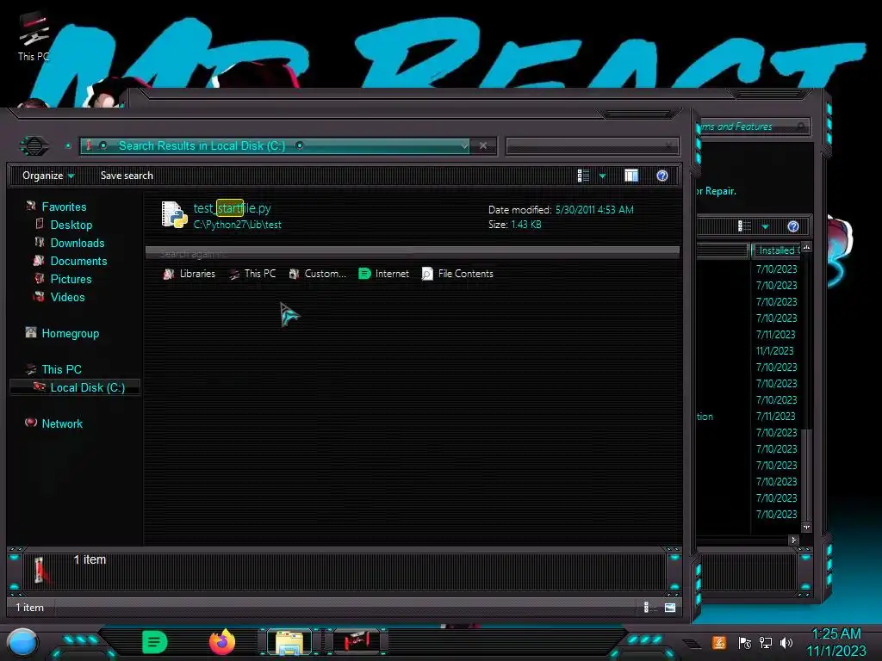Open Videos in navigation pane
882x661 pixels.
tap(67, 297)
